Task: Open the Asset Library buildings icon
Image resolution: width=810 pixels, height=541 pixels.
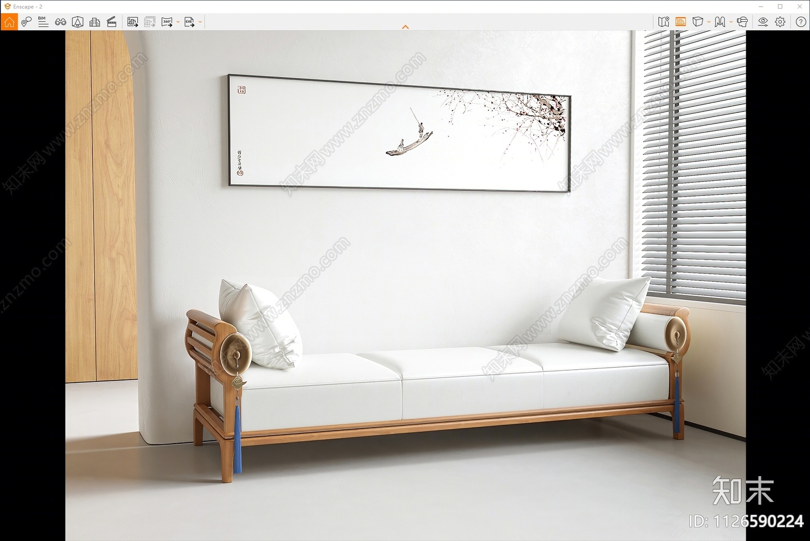Action: [95, 22]
